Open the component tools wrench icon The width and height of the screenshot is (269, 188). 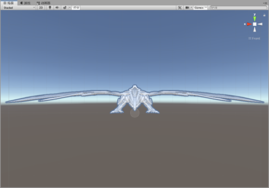(x=180, y=8)
